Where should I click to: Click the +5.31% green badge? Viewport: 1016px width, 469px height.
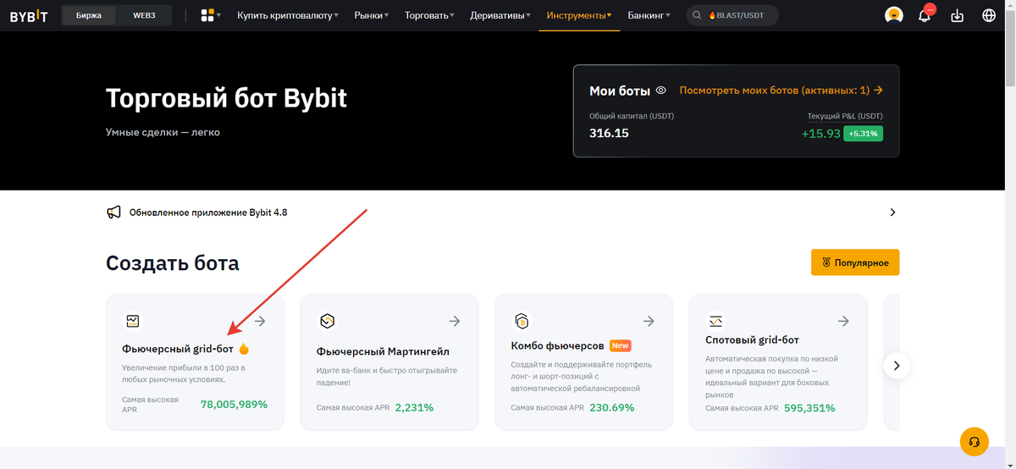(864, 133)
